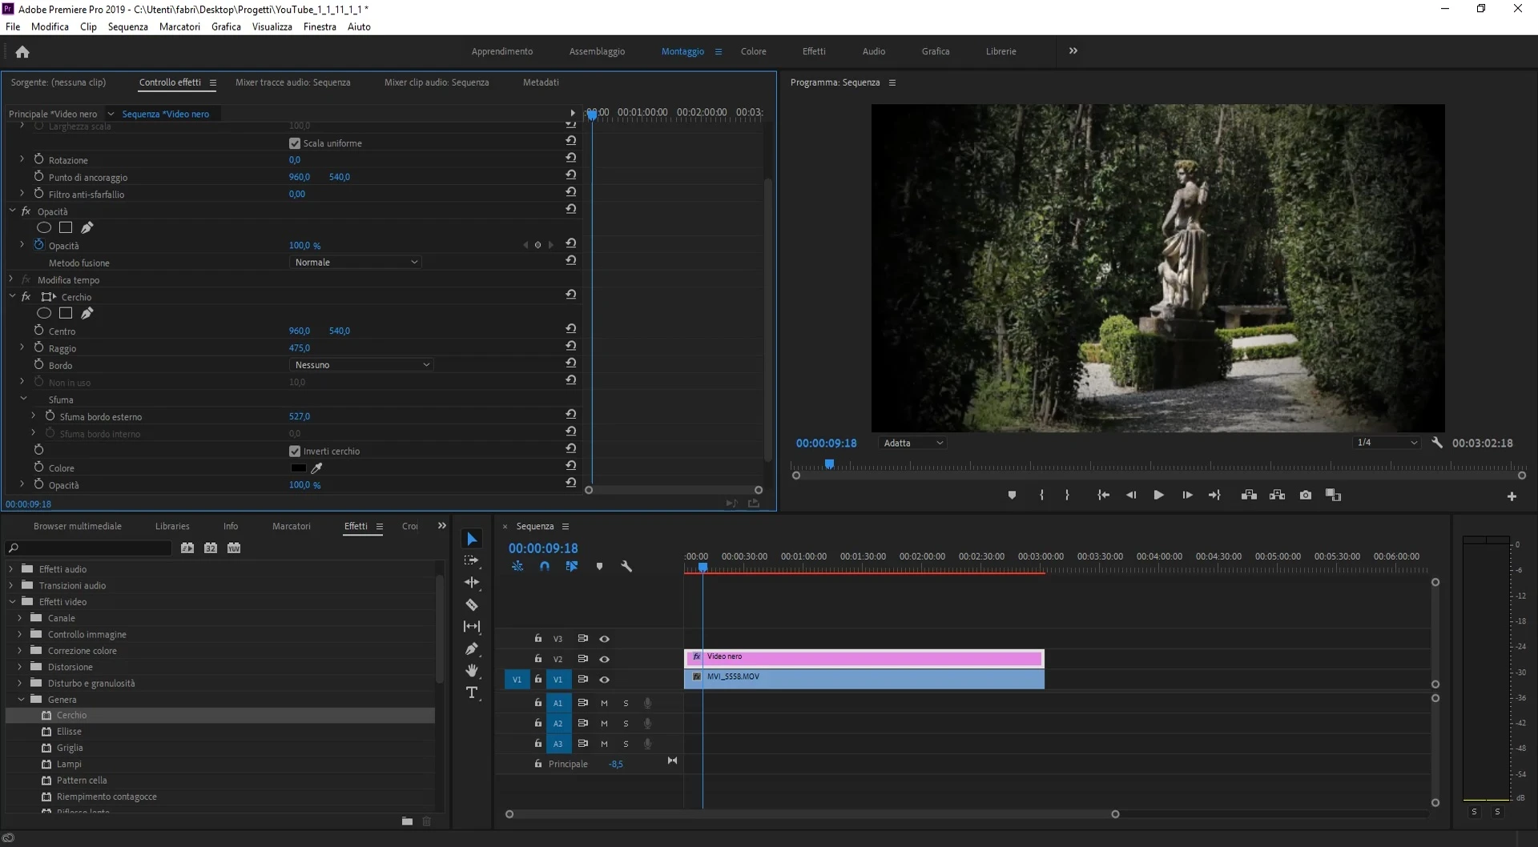Open the Metodo fusione Normale dropdown
Viewport: 1538px width, 847px height.
(356, 263)
